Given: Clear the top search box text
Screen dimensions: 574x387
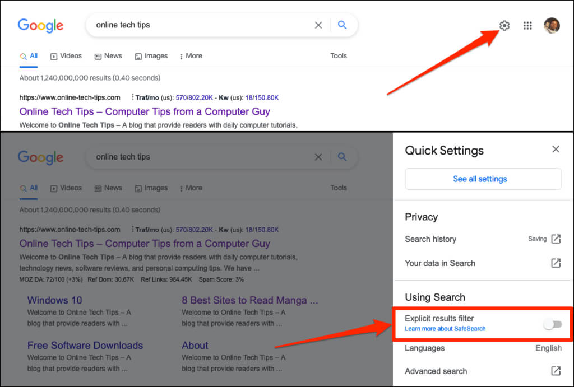Looking at the screenshot, I should 318,25.
